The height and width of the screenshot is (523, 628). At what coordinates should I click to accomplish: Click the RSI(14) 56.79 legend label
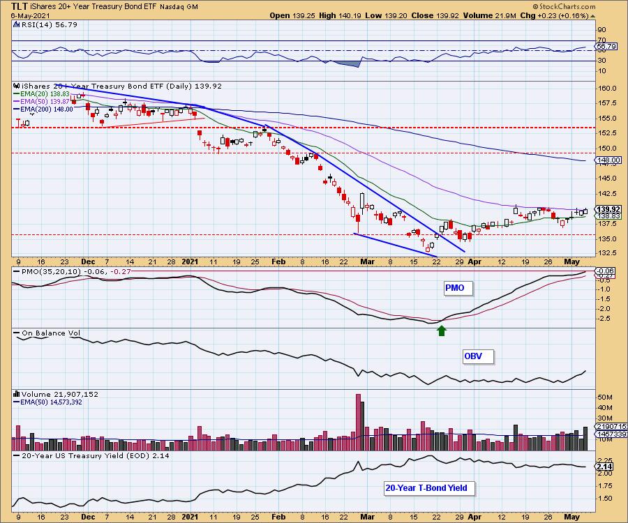point(49,24)
